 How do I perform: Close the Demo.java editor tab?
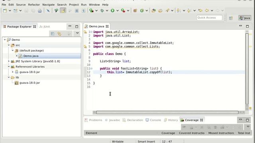click(107, 26)
